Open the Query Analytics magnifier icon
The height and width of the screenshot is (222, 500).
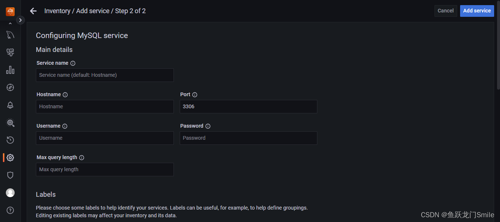point(10,123)
